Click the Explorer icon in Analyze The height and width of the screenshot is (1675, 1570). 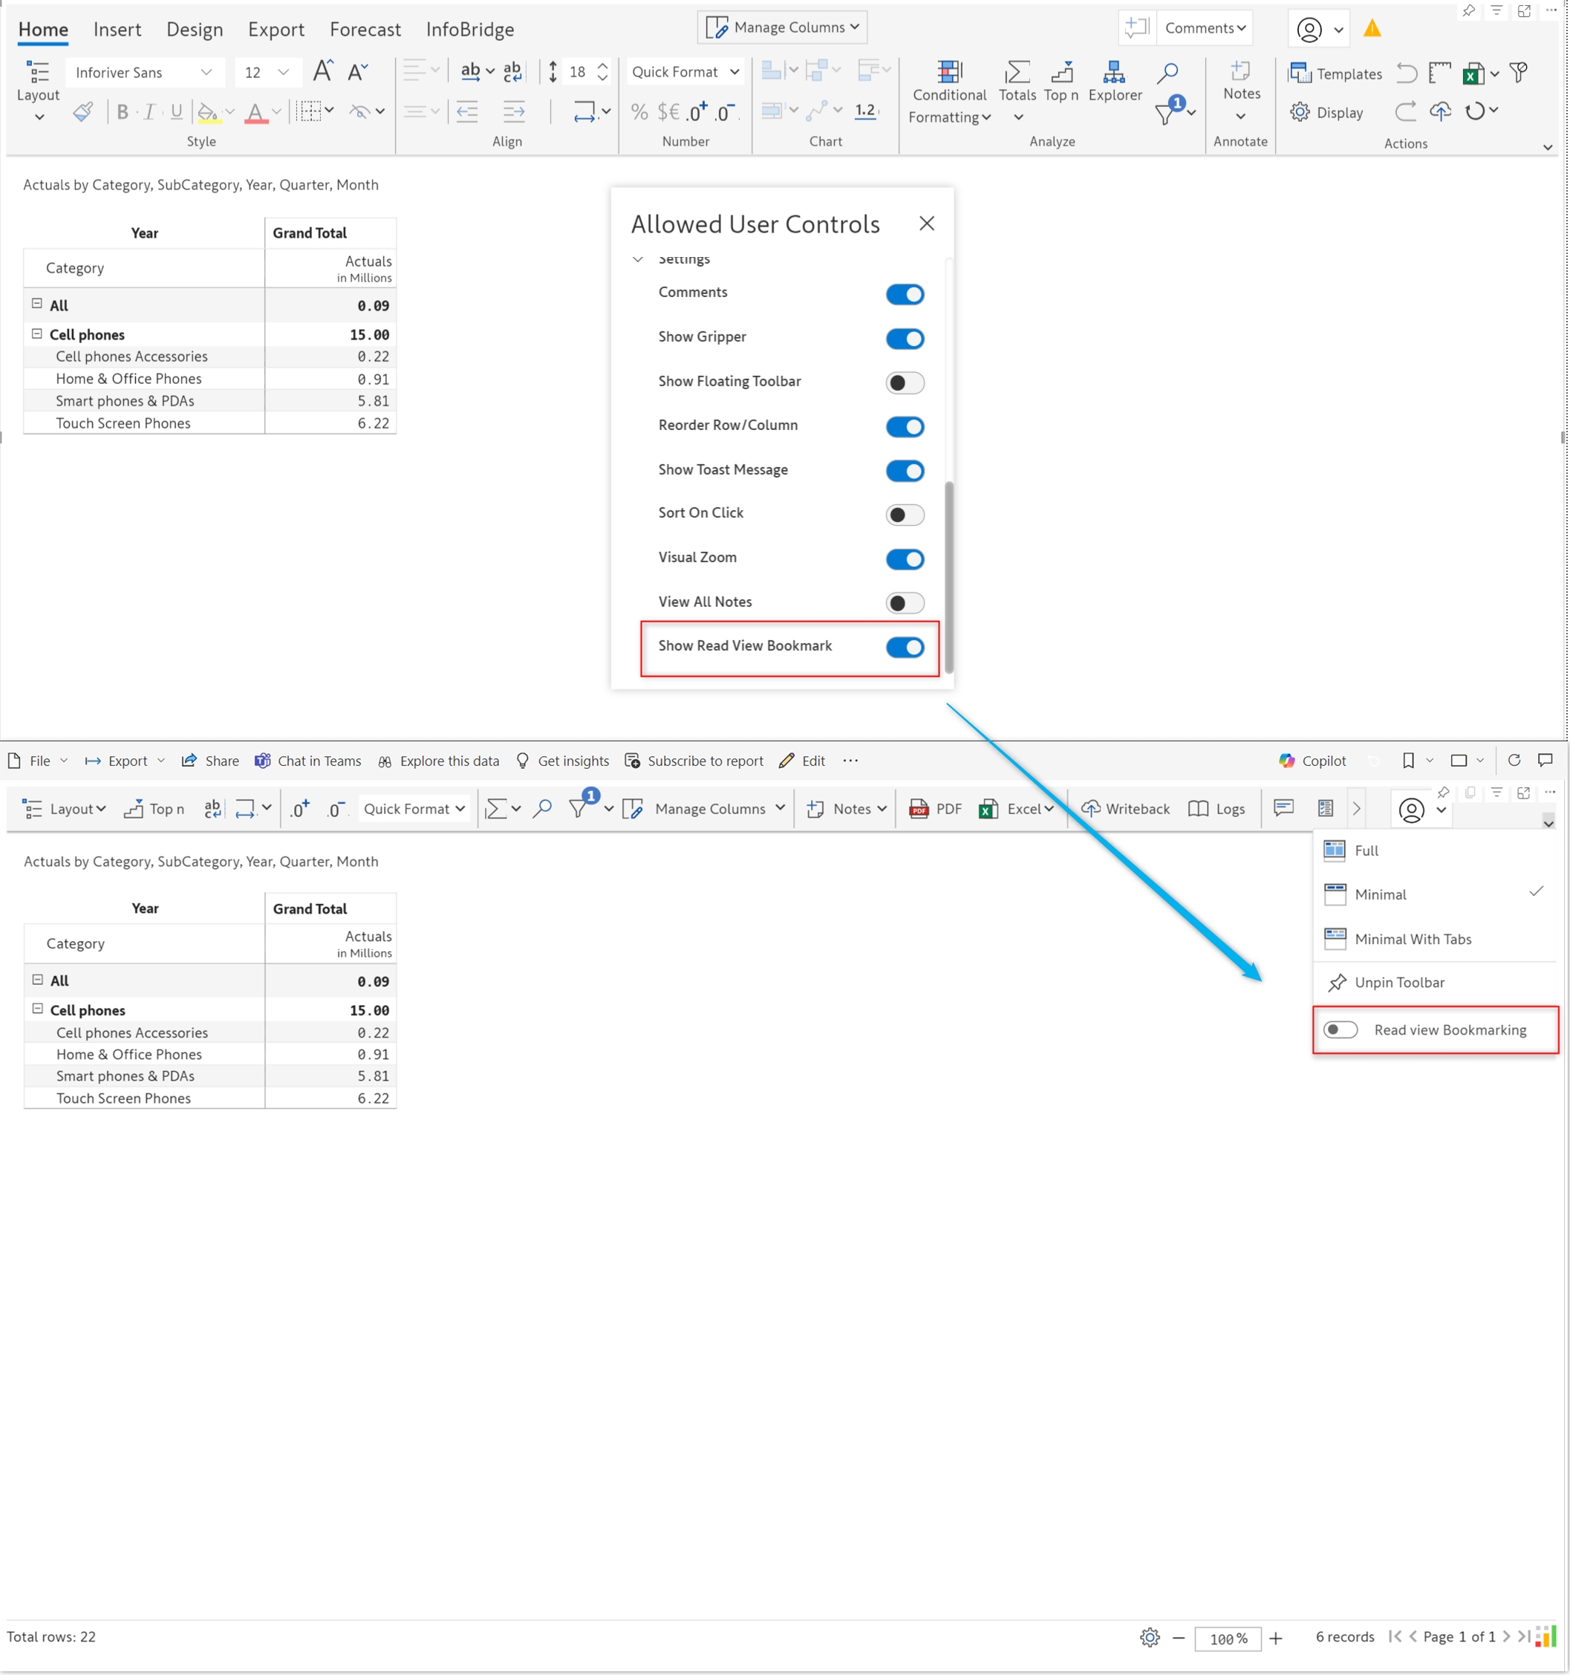pos(1113,73)
